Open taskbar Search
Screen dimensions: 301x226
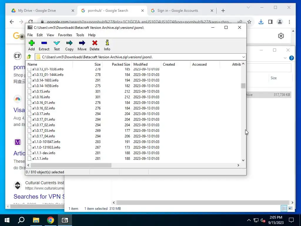tap(21, 220)
